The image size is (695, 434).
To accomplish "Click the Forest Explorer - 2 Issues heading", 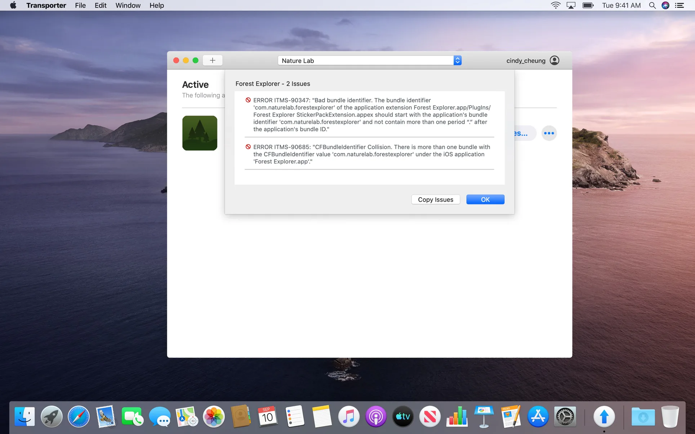I will pyautogui.click(x=273, y=83).
